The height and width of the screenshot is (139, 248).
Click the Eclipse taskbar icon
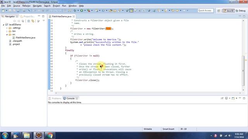click(x=39, y=136)
